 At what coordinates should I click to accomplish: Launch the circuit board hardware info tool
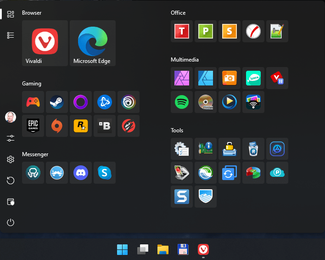pyautogui.click(x=205, y=149)
